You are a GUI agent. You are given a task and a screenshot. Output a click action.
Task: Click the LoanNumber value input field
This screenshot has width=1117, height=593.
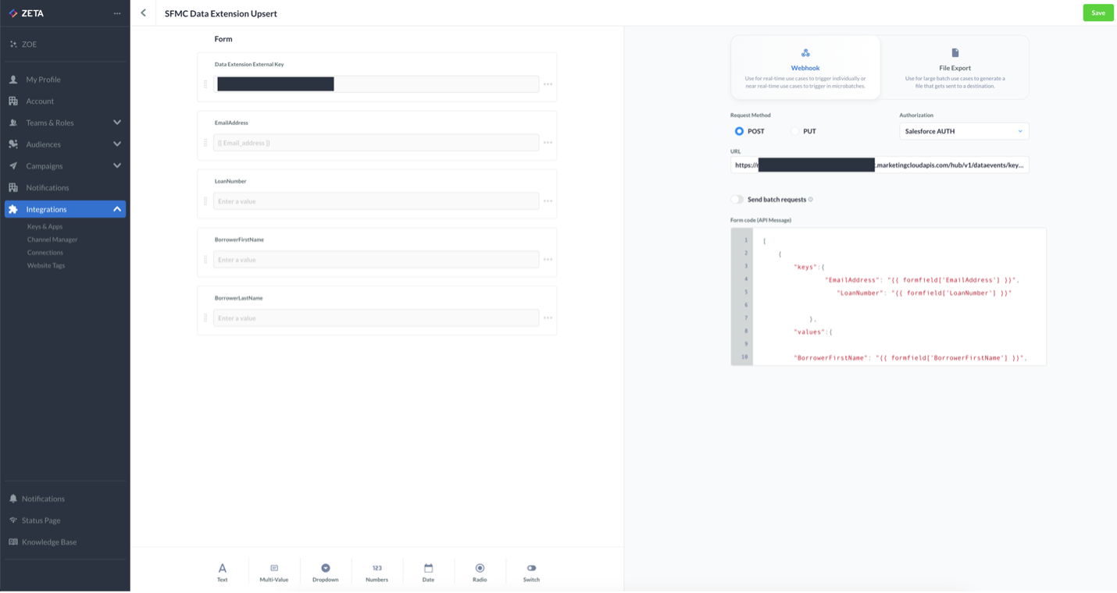pos(376,201)
